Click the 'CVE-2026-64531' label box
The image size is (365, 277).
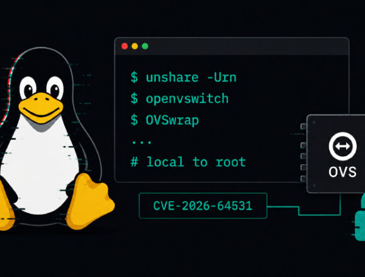coord(203,206)
